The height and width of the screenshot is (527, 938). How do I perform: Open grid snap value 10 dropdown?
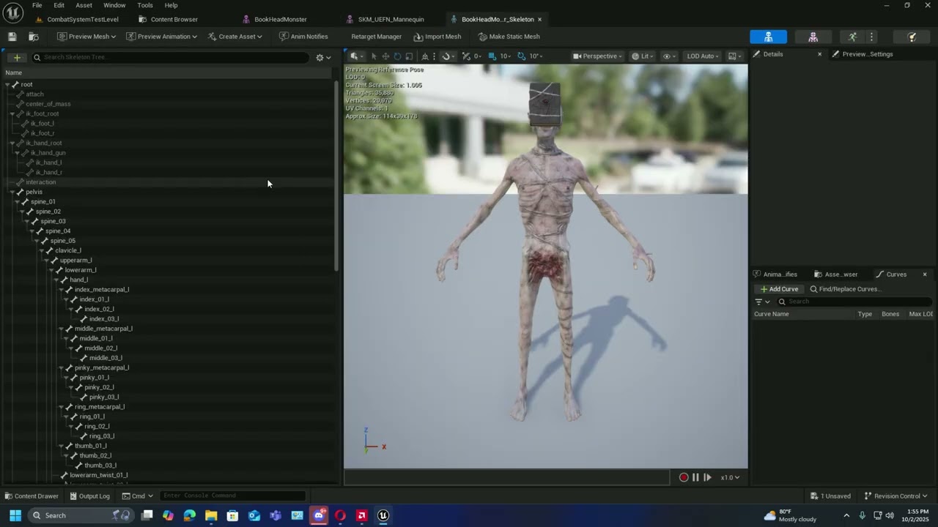(506, 56)
